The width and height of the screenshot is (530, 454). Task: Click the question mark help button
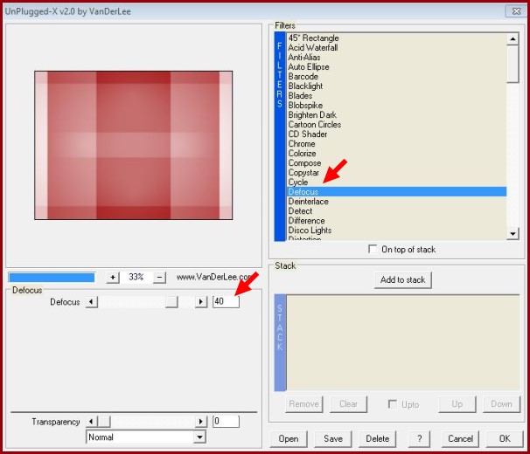point(420,438)
